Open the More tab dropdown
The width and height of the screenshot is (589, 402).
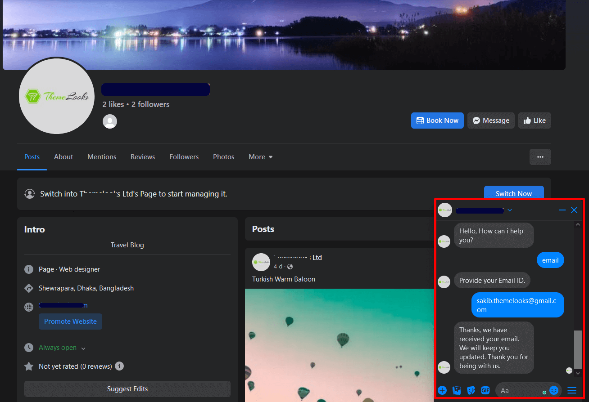pyautogui.click(x=261, y=157)
